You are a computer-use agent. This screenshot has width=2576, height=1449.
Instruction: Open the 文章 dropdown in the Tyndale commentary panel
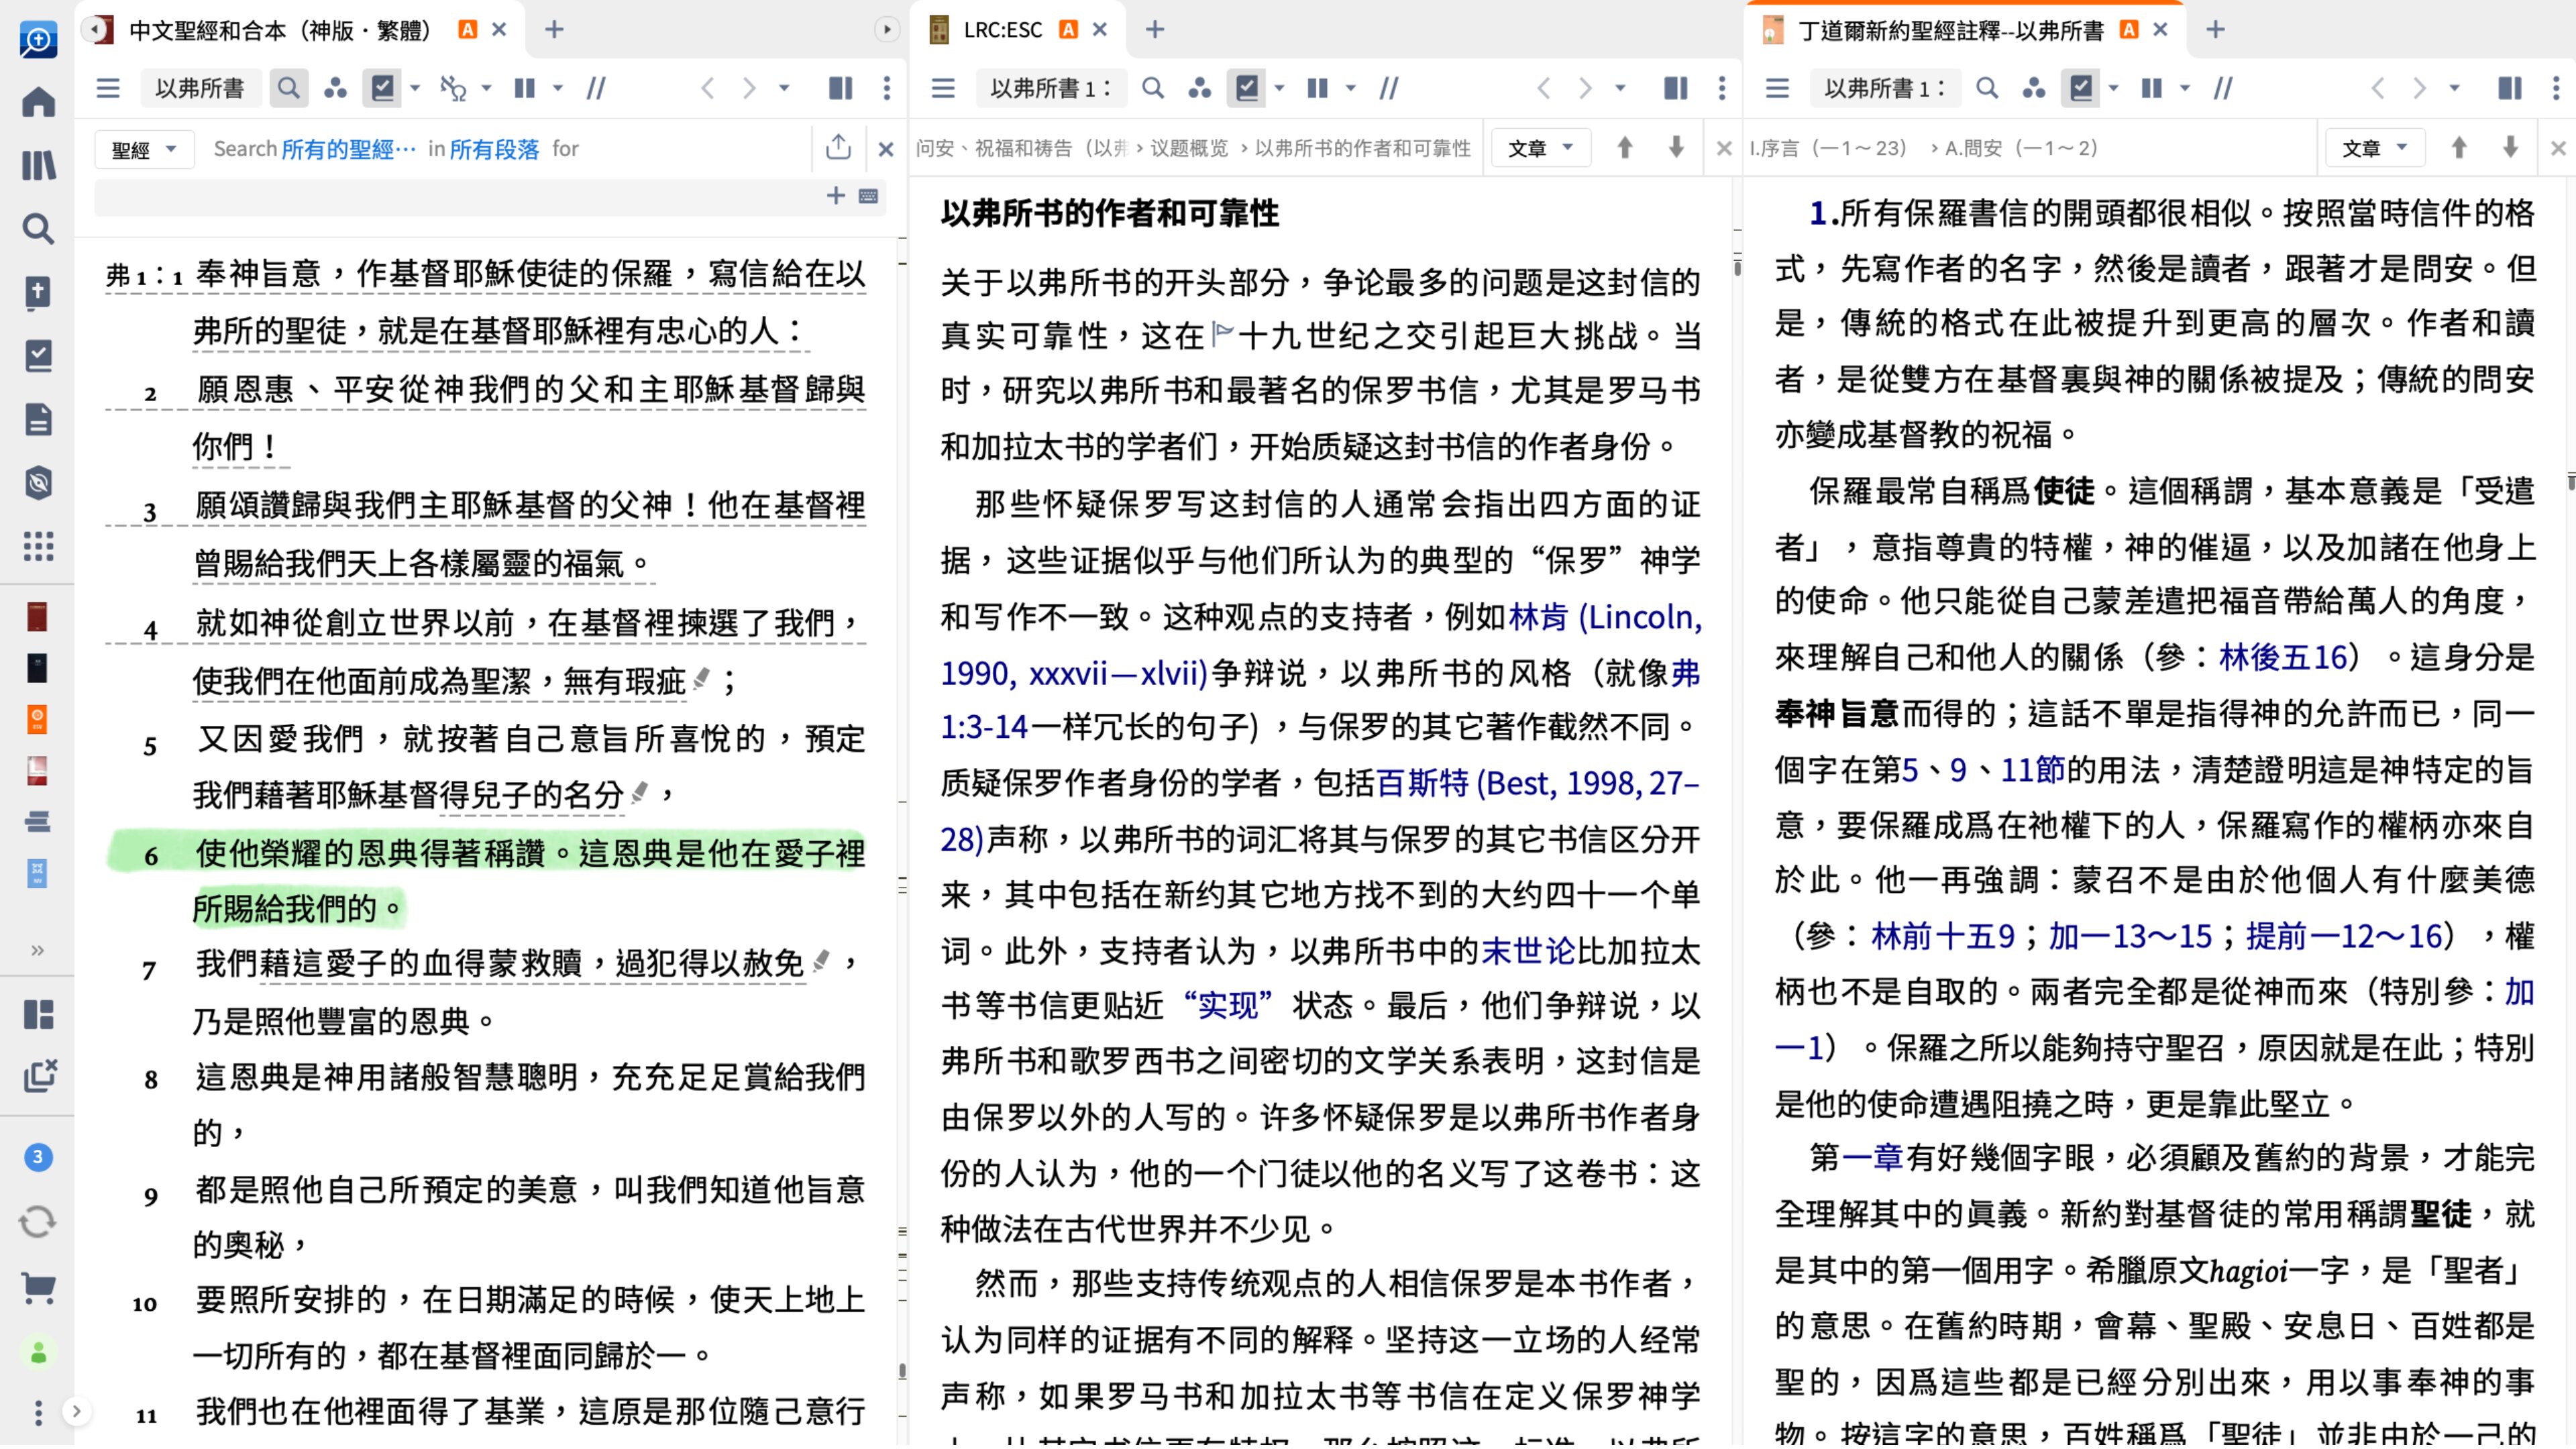coord(2374,148)
